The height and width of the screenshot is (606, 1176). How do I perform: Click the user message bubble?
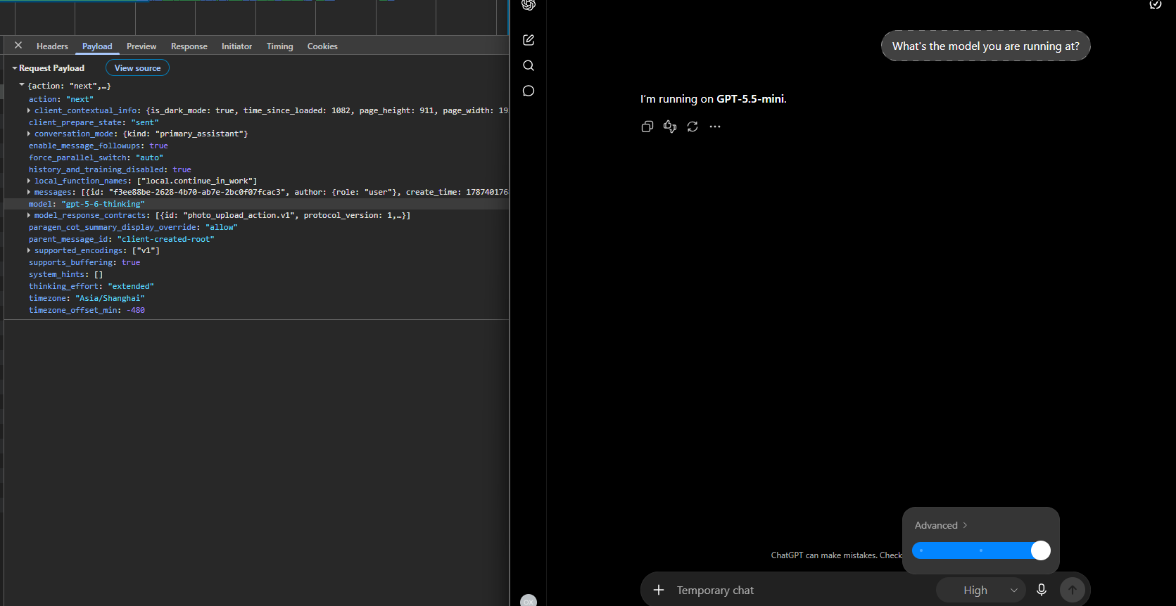pos(985,46)
